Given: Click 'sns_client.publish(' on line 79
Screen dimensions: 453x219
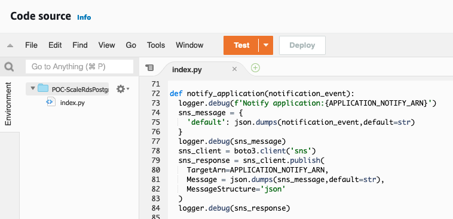Looking at the screenshot, I should [x=284, y=161].
